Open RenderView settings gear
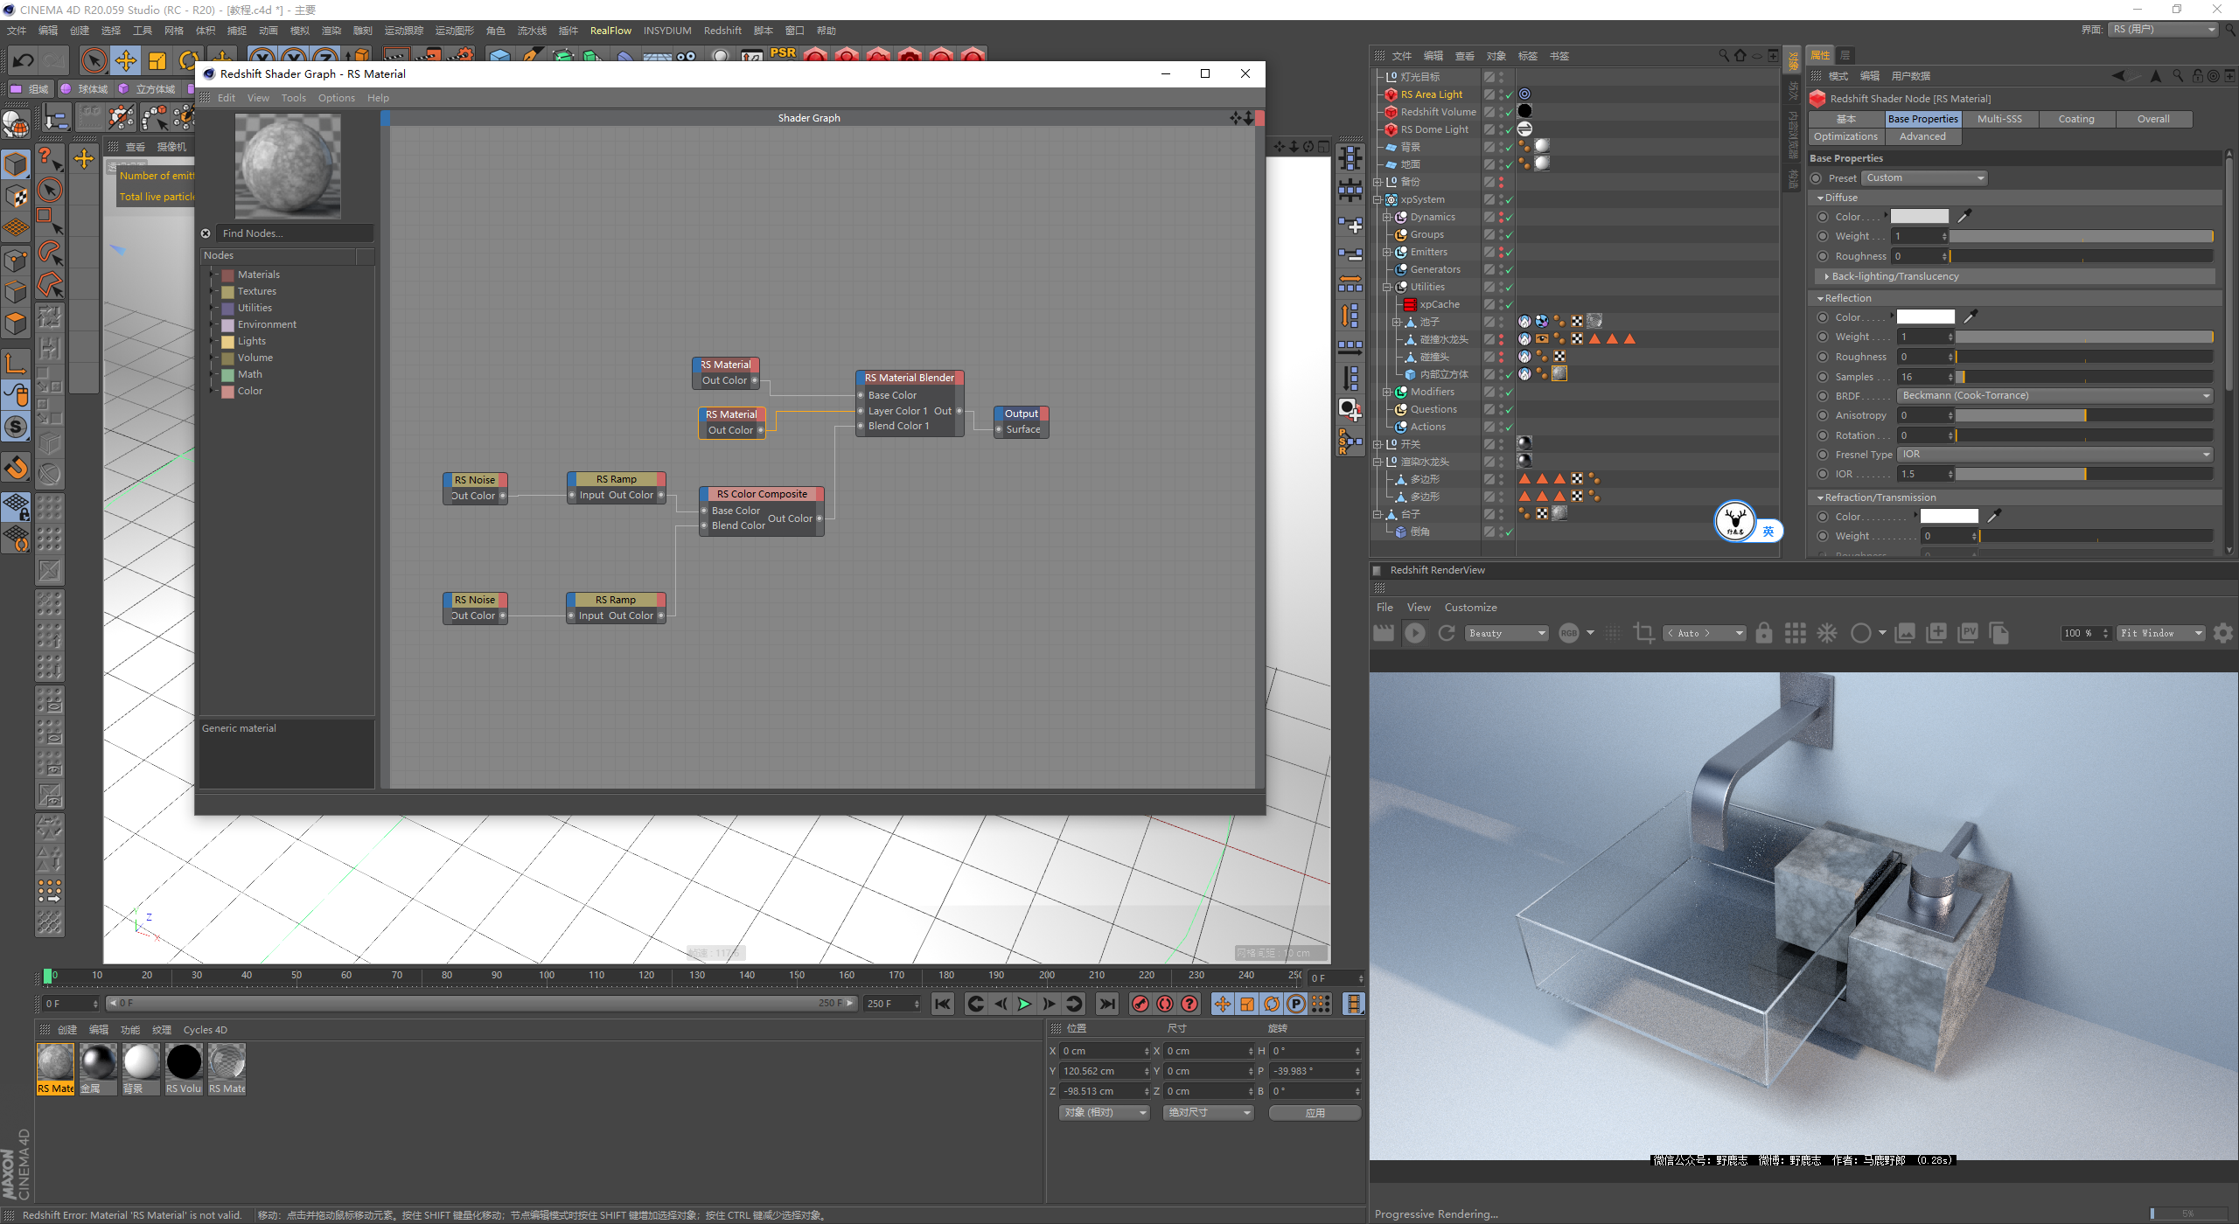2239x1224 pixels. (2222, 633)
